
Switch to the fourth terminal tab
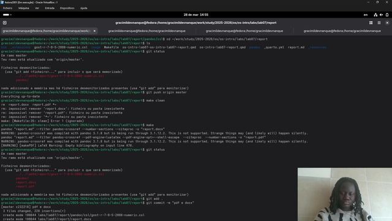click(342, 31)
